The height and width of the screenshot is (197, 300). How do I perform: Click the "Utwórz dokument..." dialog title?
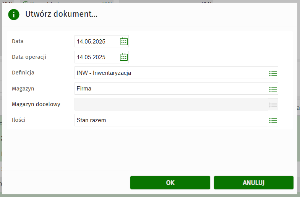coord(61,15)
